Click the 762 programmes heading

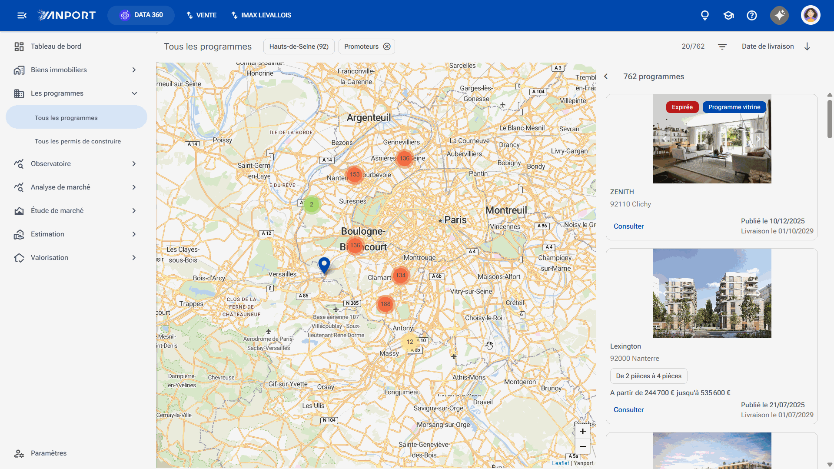click(x=654, y=77)
